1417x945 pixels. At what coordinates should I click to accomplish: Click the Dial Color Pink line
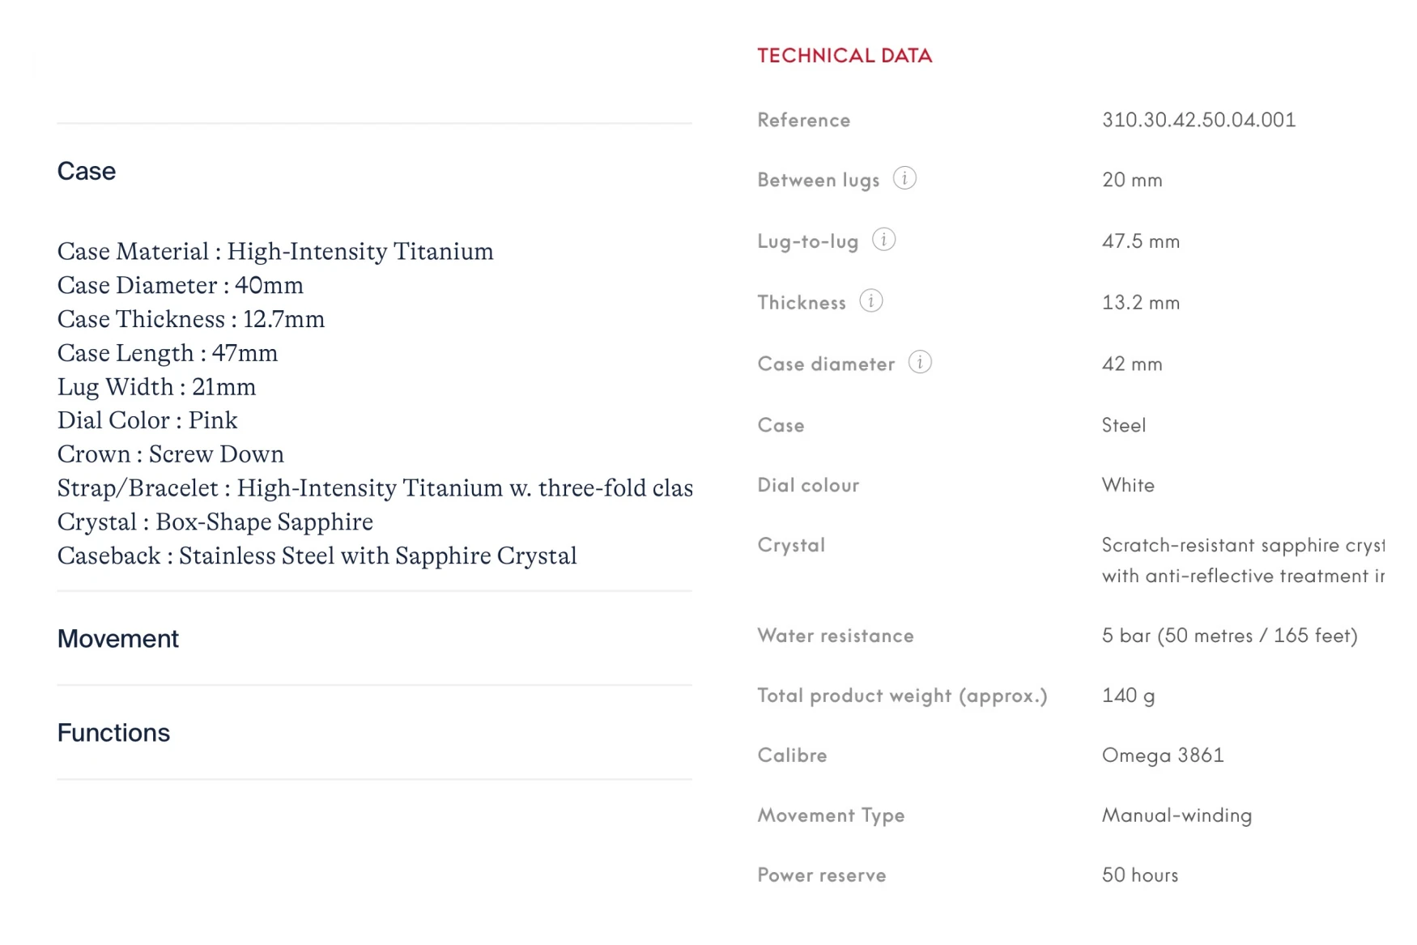147,420
